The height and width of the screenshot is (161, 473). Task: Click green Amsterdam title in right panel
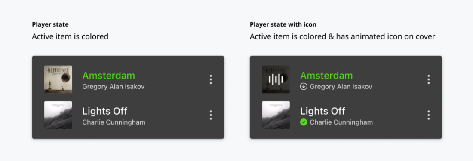click(326, 75)
